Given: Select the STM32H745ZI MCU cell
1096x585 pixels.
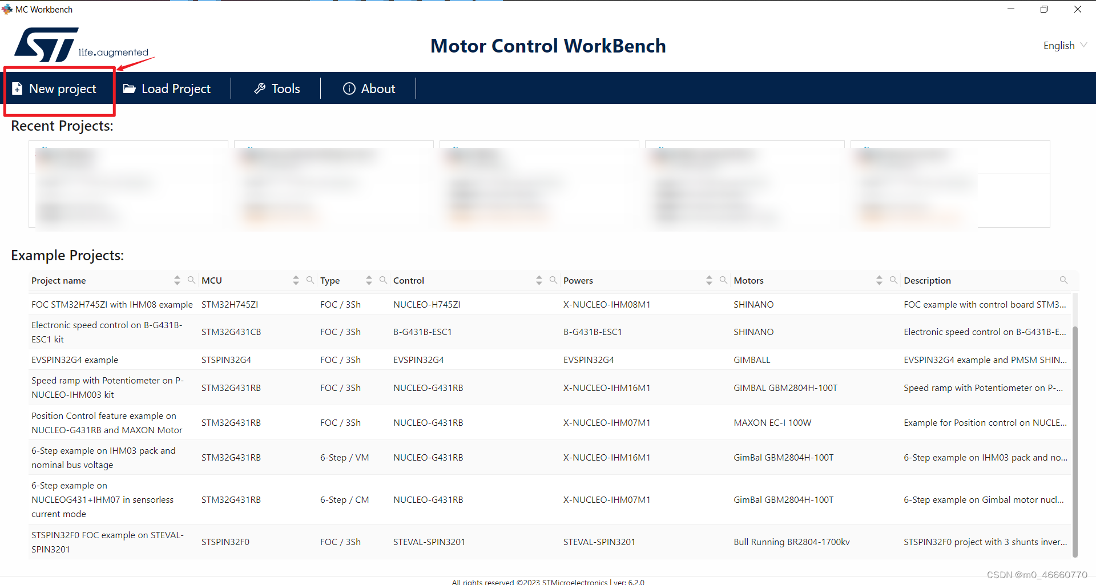Looking at the screenshot, I should pos(229,304).
